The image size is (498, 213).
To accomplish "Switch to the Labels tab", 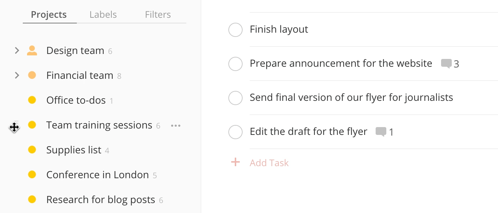I will click(103, 15).
